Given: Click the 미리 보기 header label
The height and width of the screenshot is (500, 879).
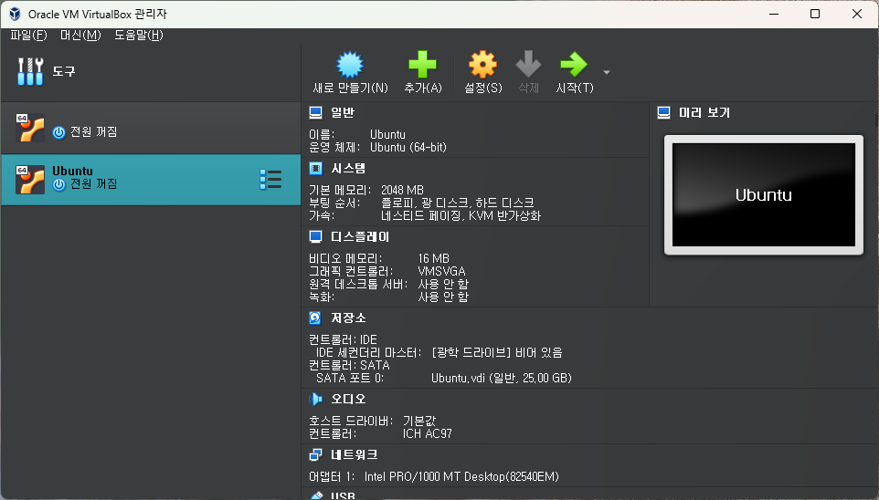Looking at the screenshot, I should click(x=704, y=112).
